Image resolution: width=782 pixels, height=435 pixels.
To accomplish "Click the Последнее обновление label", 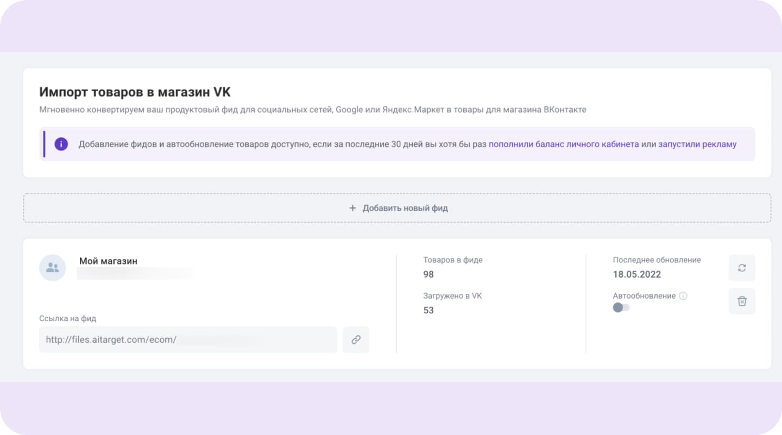I will pos(657,260).
